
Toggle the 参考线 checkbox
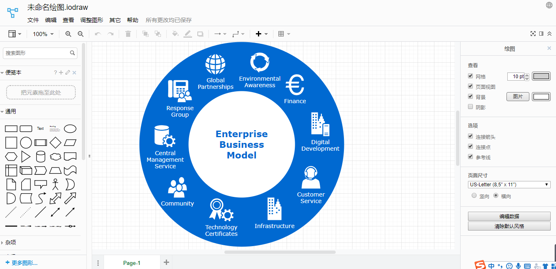click(470, 157)
